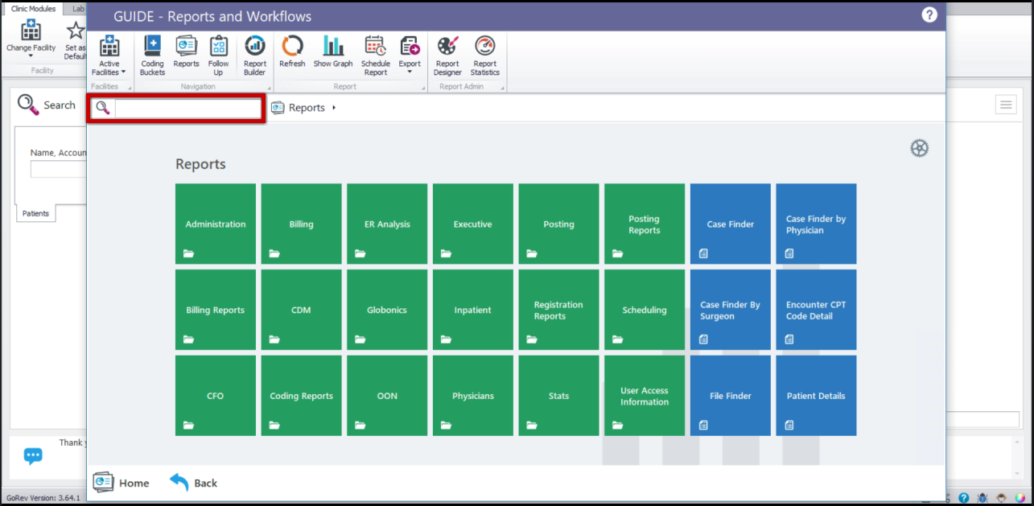Expand the Report group launcher corner

424,88
